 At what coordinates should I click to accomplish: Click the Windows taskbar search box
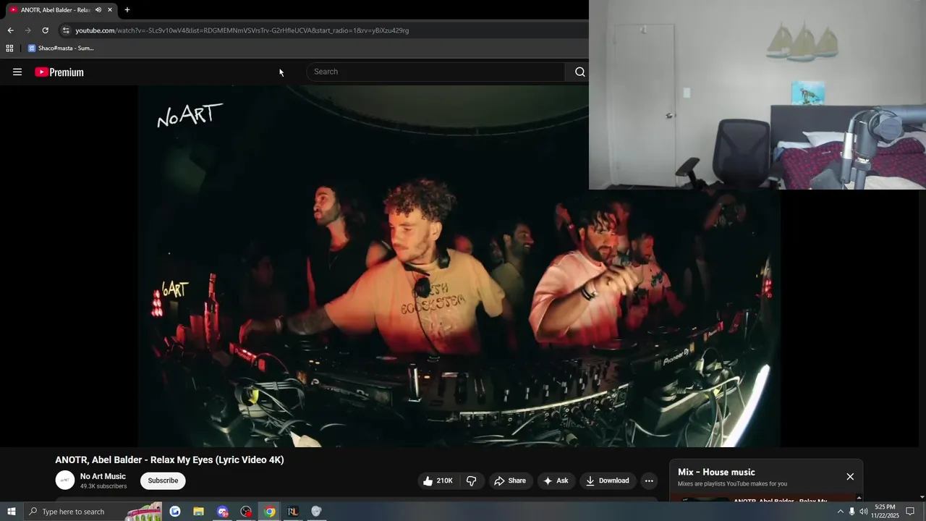tap(94, 512)
